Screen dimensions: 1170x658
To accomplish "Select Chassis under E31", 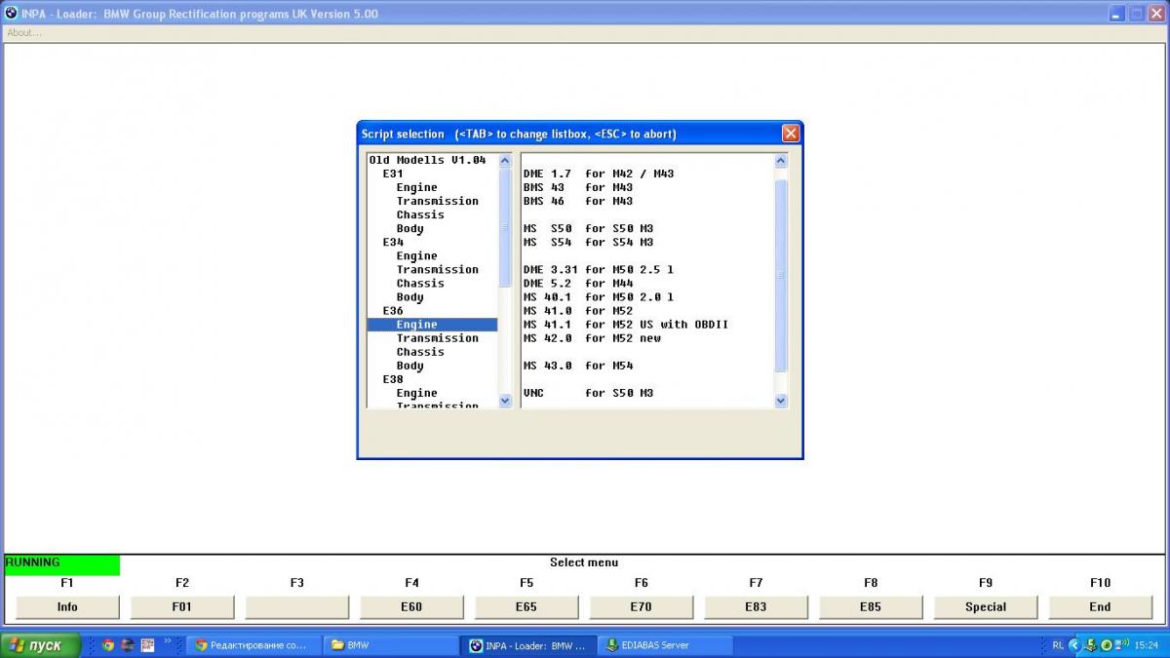I will (420, 214).
